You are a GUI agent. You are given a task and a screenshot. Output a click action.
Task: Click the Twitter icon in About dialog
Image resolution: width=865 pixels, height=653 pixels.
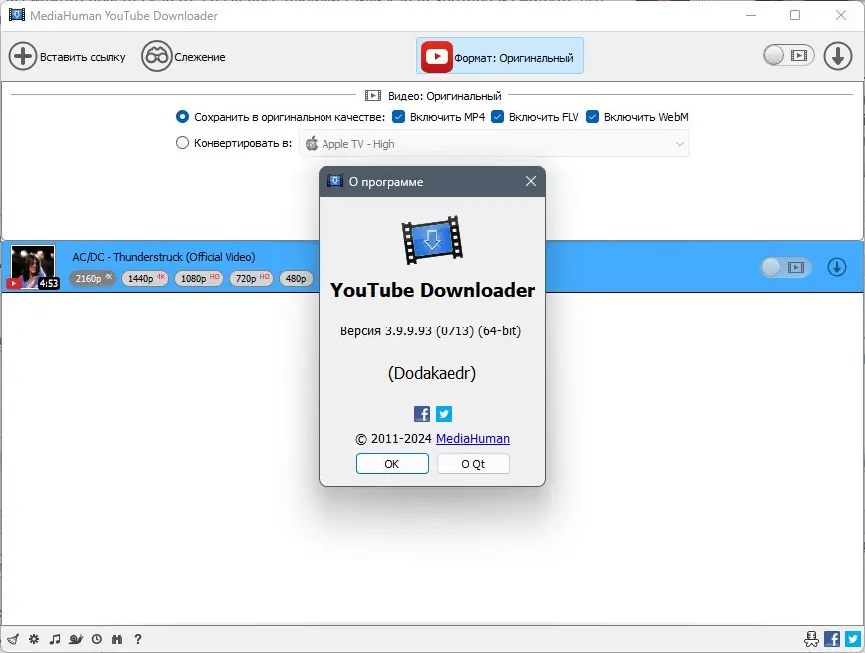tap(444, 414)
